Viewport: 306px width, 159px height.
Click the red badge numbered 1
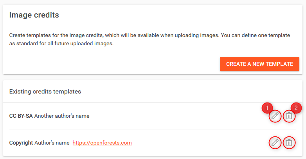coord(267,108)
